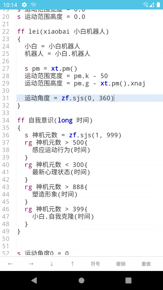Tap 'rg 神机元数 > 399{' line
This screenshot has height=290, width=163.
[x=56, y=209]
